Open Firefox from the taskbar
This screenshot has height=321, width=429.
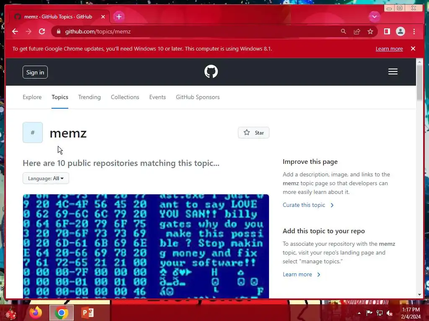coord(36,313)
